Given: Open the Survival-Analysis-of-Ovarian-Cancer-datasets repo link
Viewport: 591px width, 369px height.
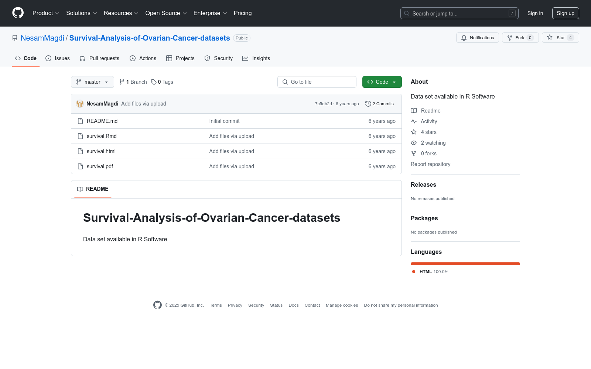Looking at the screenshot, I should (x=150, y=38).
